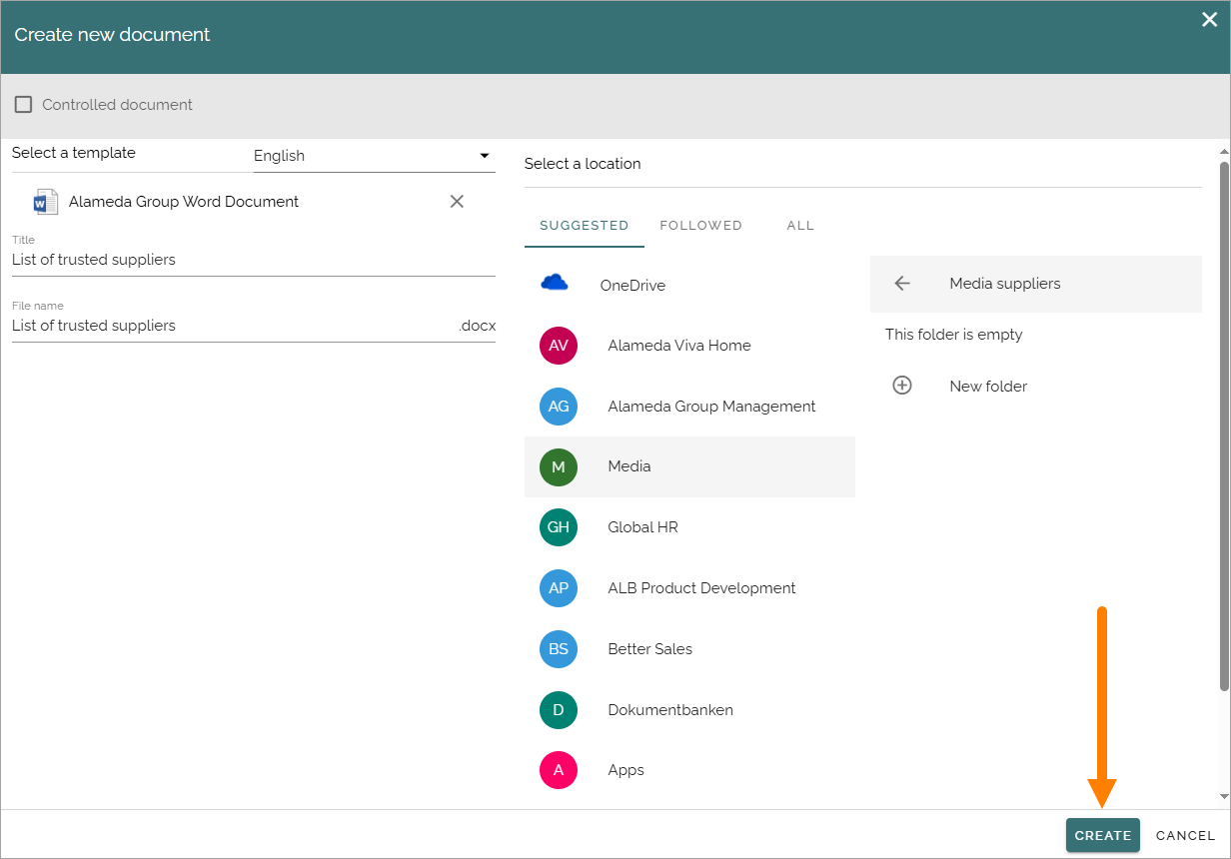Select the Media location
The image size is (1231, 859).
coord(689,466)
